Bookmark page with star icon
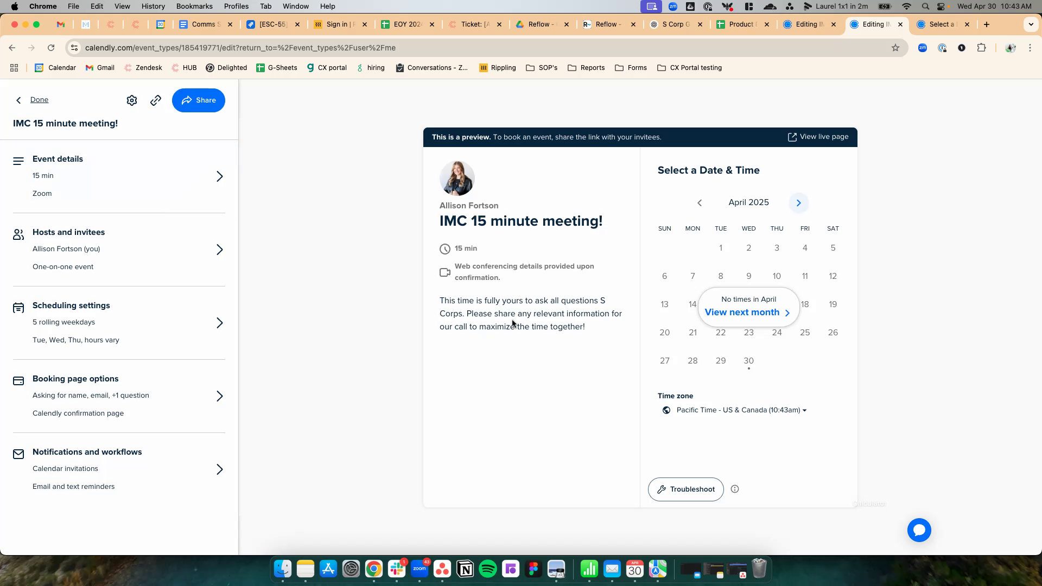Viewport: 1042px width, 586px height. 895,48
